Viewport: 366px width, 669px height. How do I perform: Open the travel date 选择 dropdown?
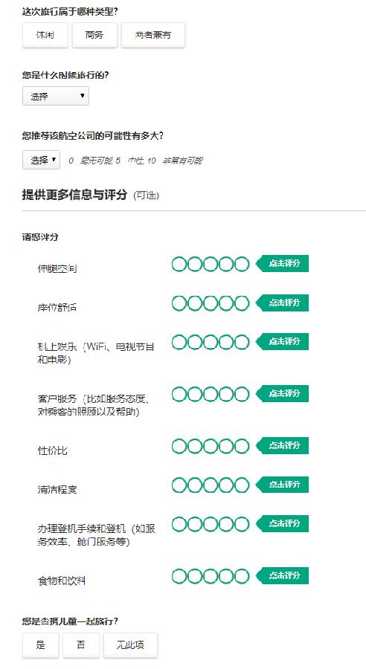pos(56,96)
